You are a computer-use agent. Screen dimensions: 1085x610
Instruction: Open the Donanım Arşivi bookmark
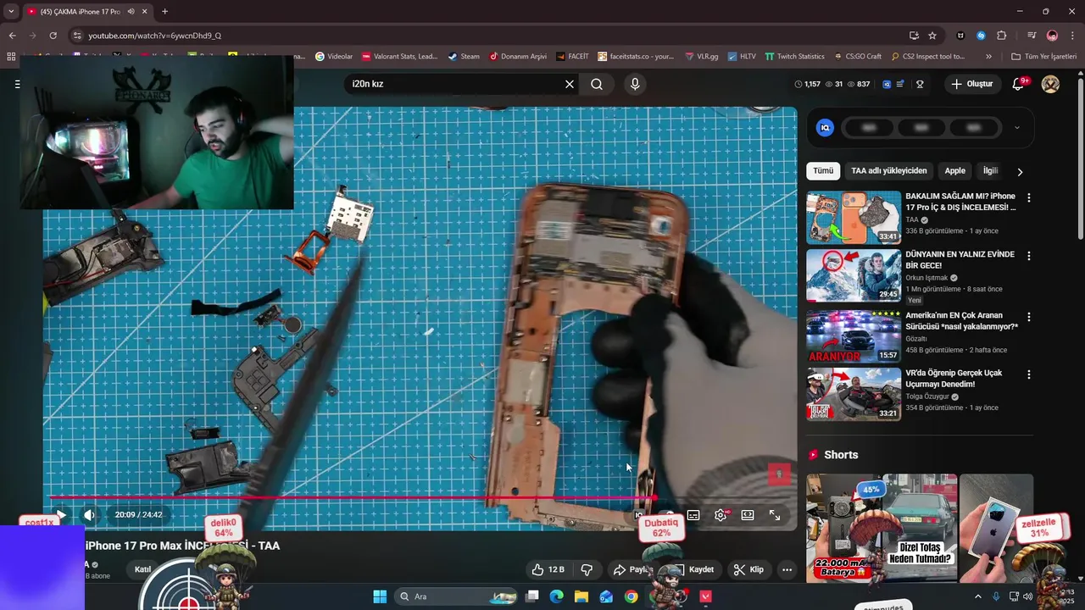[x=517, y=57]
